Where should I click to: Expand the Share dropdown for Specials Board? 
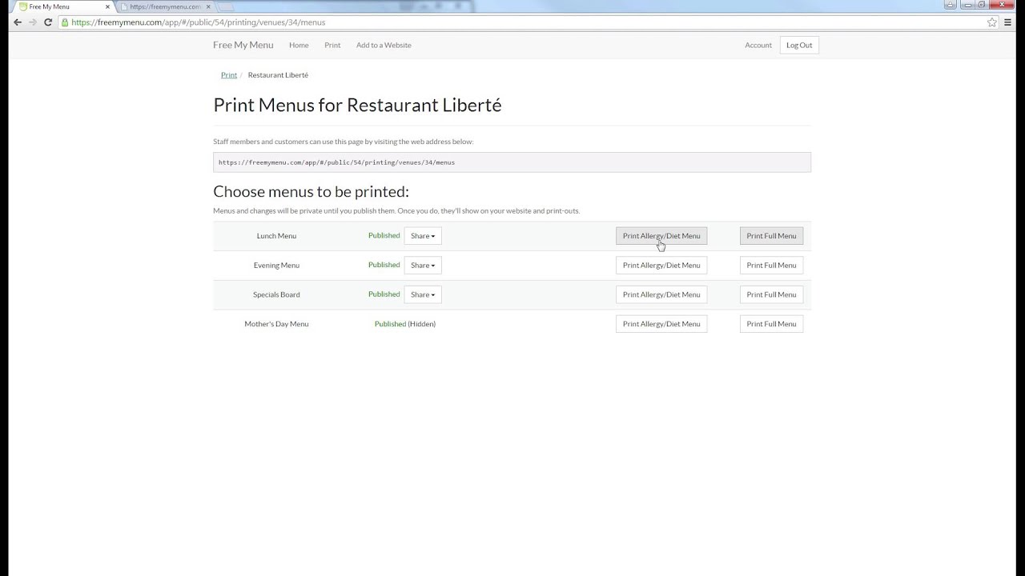tap(423, 294)
